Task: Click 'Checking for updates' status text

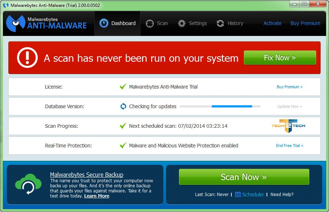Action: point(153,106)
